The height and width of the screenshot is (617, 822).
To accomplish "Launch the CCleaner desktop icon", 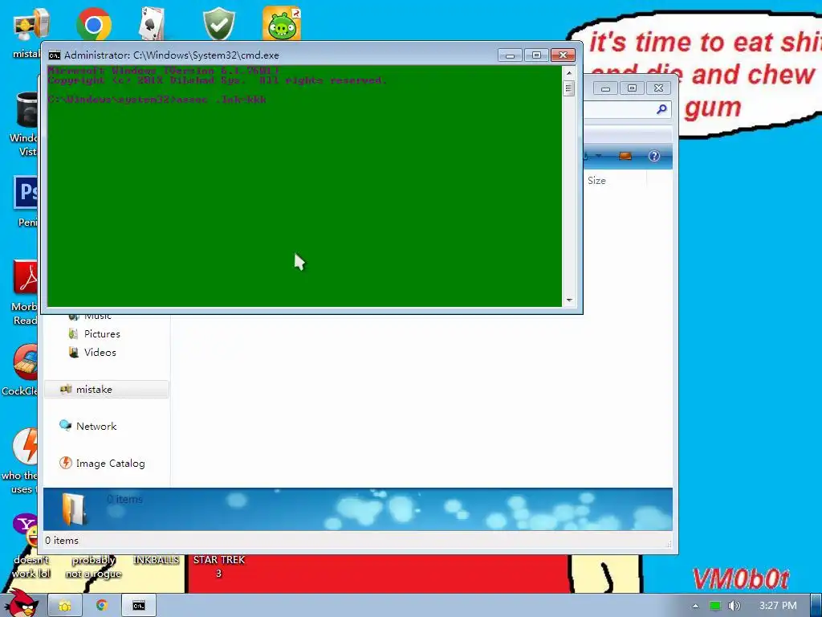I will tap(26, 362).
